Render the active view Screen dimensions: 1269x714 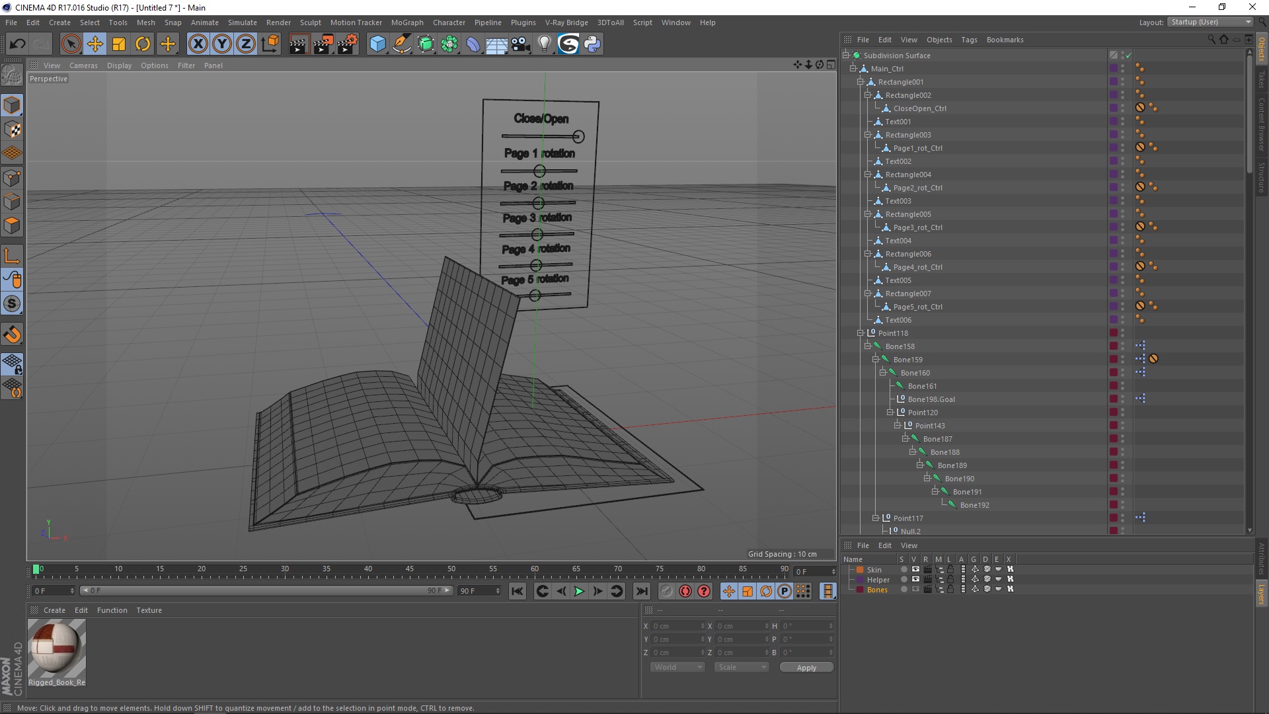coord(299,44)
